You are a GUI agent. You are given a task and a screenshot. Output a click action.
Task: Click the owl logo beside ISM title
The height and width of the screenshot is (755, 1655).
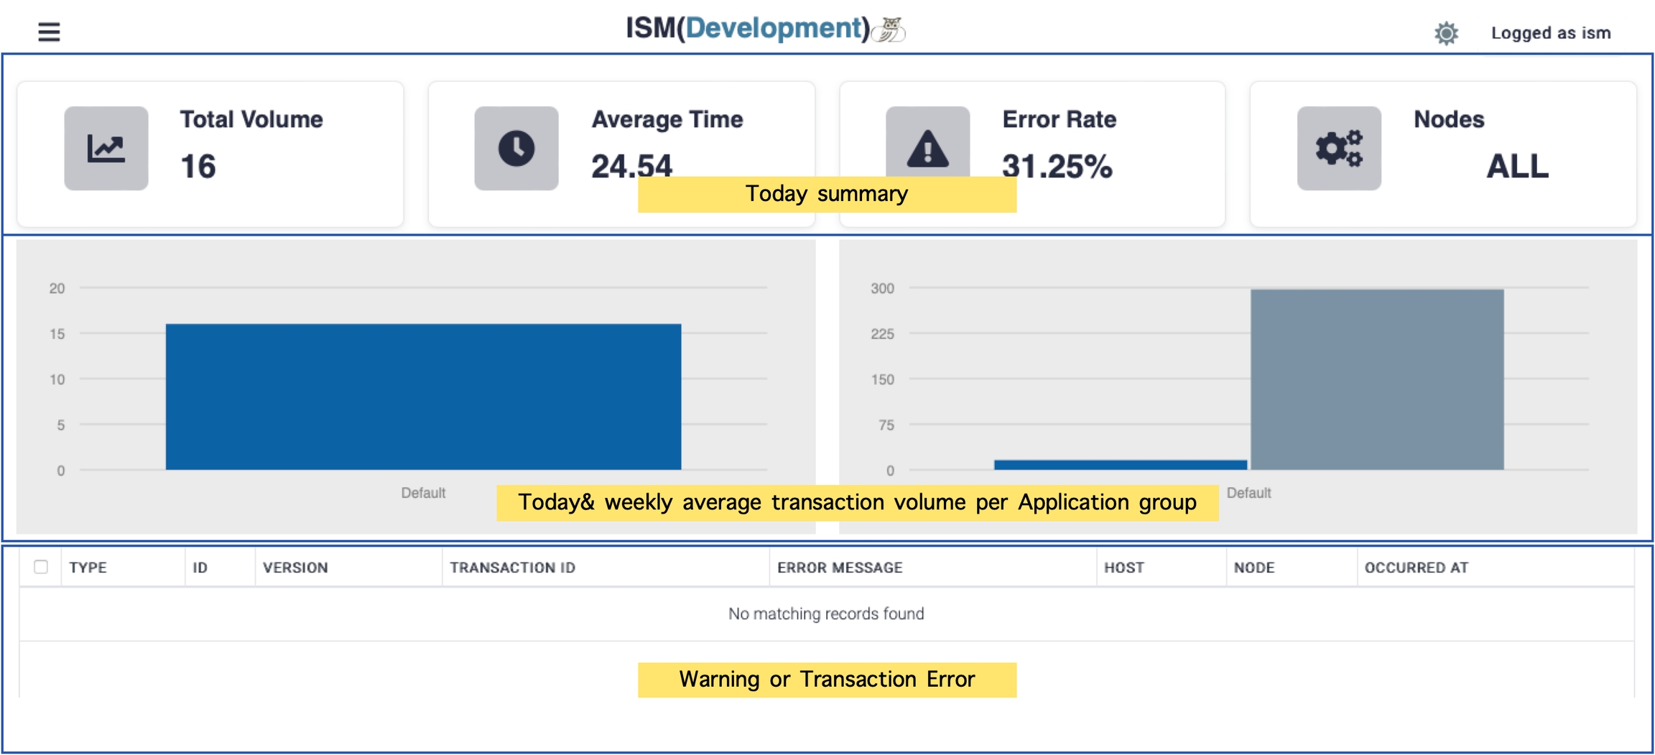(889, 29)
